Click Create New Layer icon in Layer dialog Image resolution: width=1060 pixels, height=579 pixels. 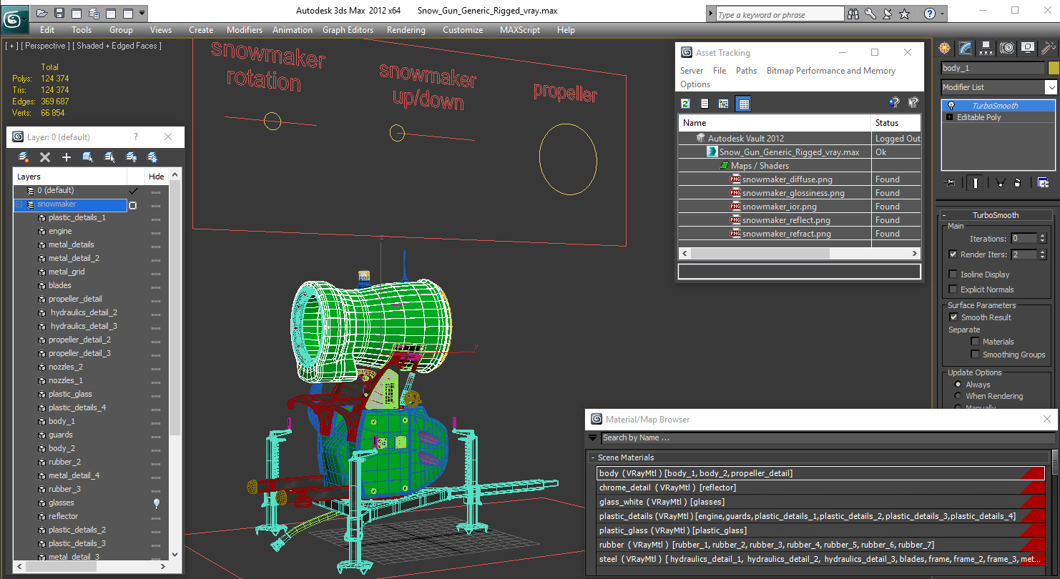coord(24,157)
